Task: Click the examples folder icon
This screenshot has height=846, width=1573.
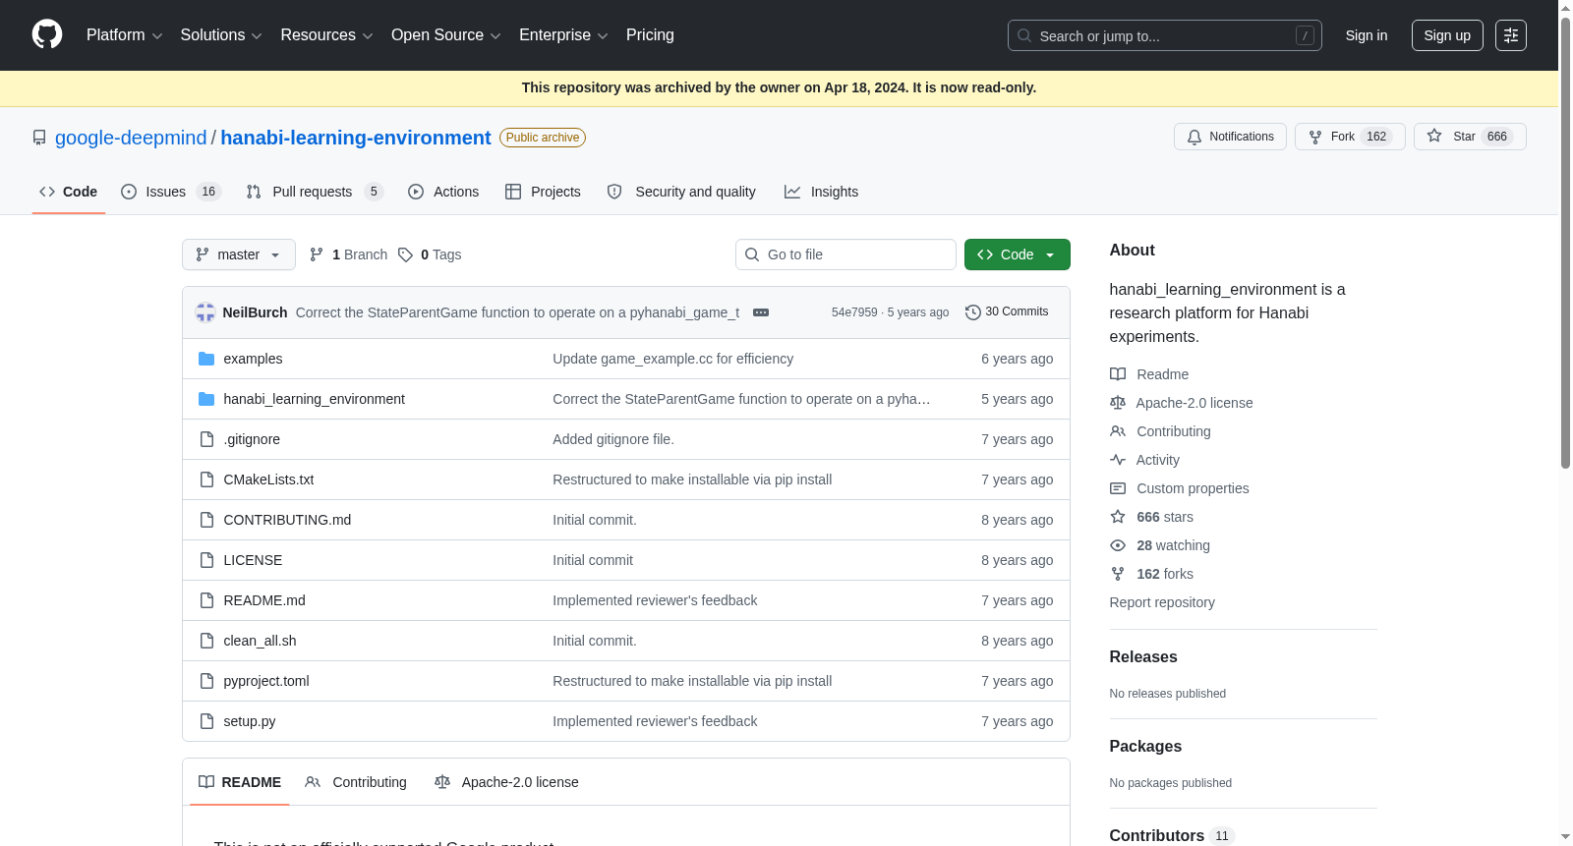Action: [x=206, y=359]
